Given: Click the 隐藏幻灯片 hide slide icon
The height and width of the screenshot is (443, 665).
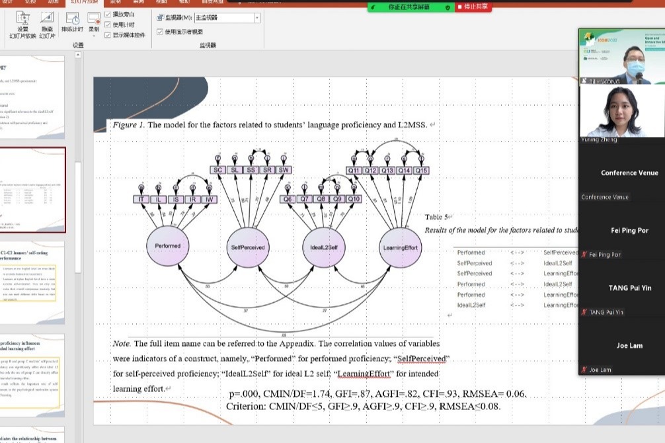Looking at the screenshot, I should (x=47, y=19).
